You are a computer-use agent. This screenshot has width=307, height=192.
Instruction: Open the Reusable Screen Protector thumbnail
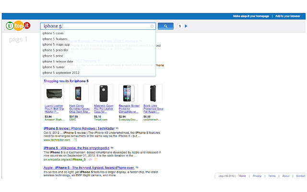tap(129, 94)
